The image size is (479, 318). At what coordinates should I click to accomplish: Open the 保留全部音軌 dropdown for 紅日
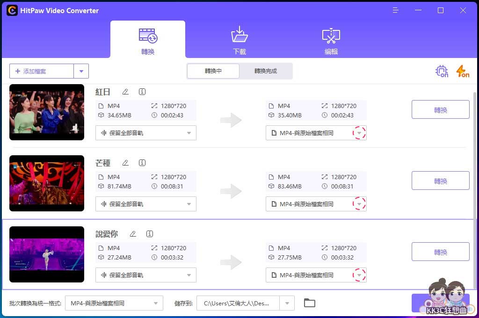pyautogui.click(x=145, y=133)
